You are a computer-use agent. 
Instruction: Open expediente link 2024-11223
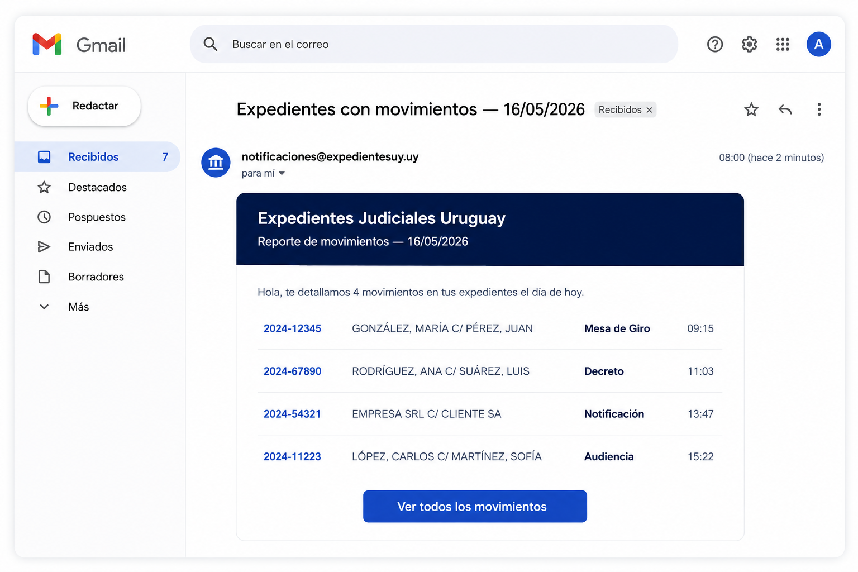[292, 457]
